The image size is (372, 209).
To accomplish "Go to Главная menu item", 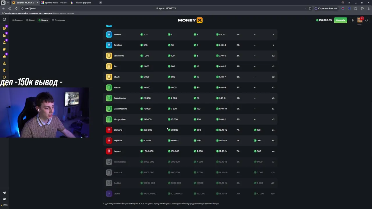I will pos(17,20).
